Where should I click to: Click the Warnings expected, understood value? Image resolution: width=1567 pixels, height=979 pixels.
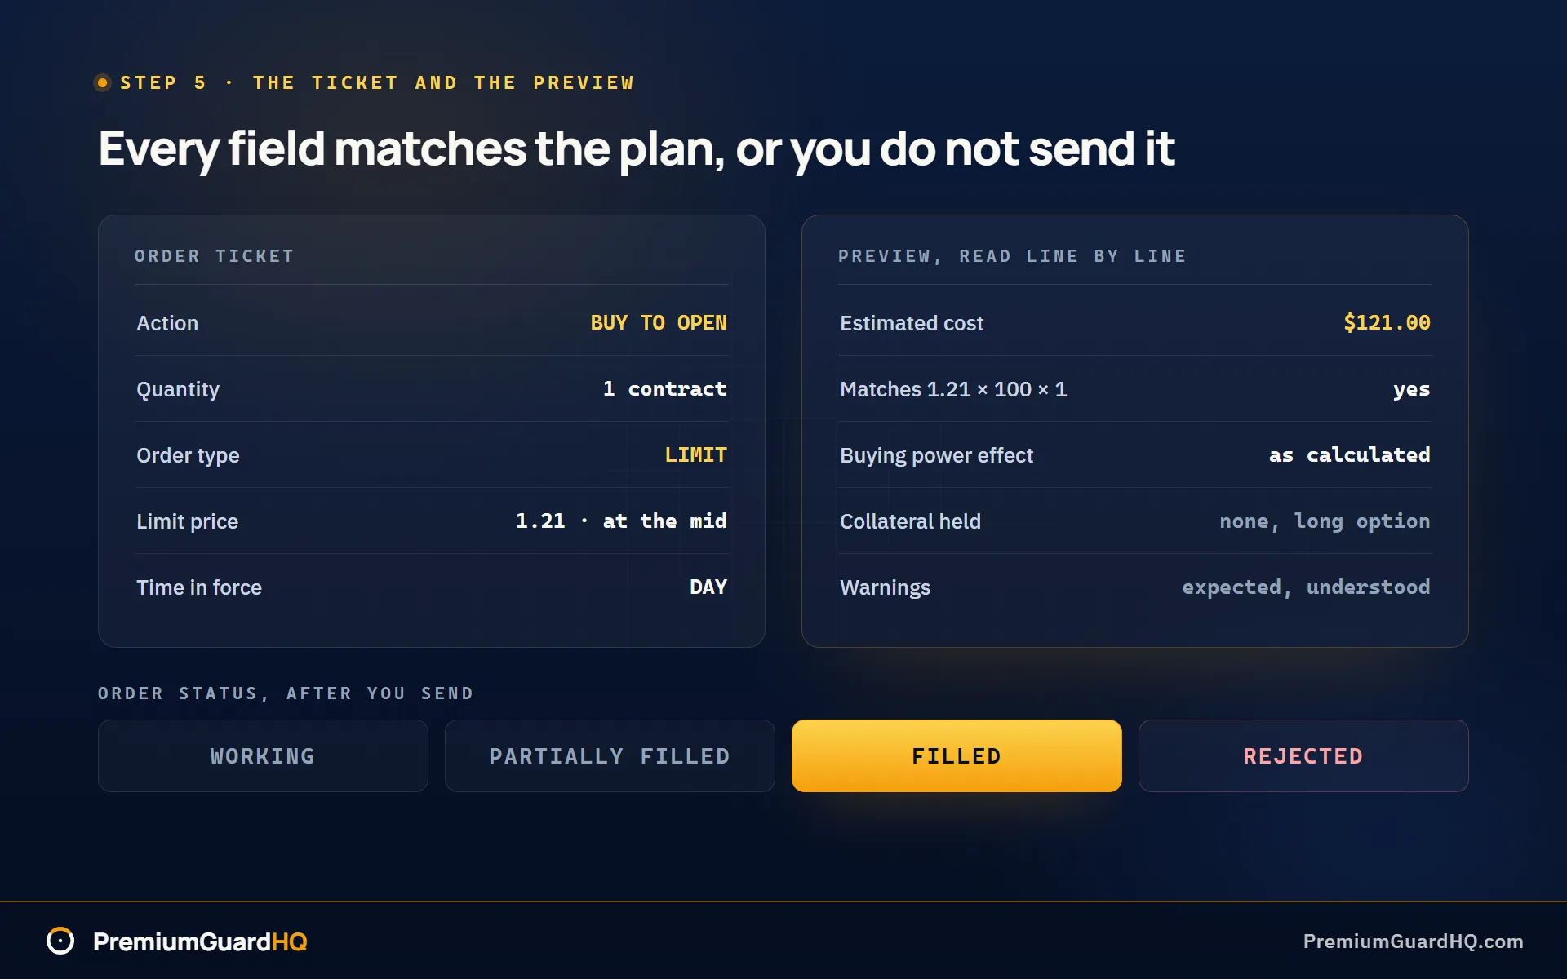tap(1306, 587)
